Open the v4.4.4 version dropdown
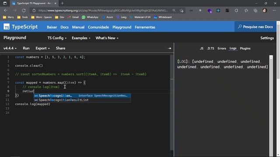The image size is (280, 157). point(10,48)
